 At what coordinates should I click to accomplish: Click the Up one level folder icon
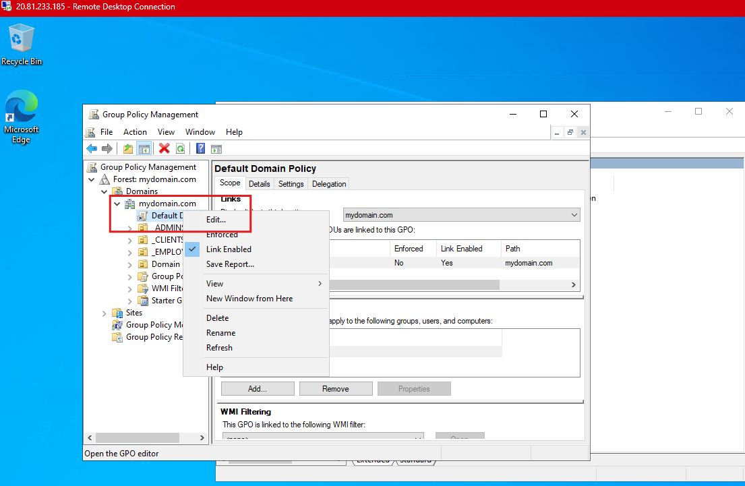point(128,149)
